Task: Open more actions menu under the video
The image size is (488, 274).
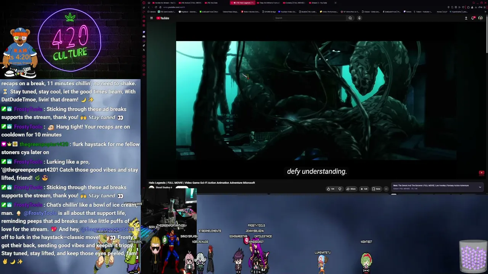Action: (386, 189)
